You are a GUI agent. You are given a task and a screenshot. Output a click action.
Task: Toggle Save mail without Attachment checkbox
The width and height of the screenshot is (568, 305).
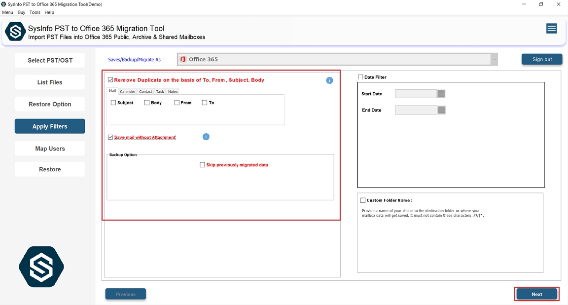click(110, 137)
